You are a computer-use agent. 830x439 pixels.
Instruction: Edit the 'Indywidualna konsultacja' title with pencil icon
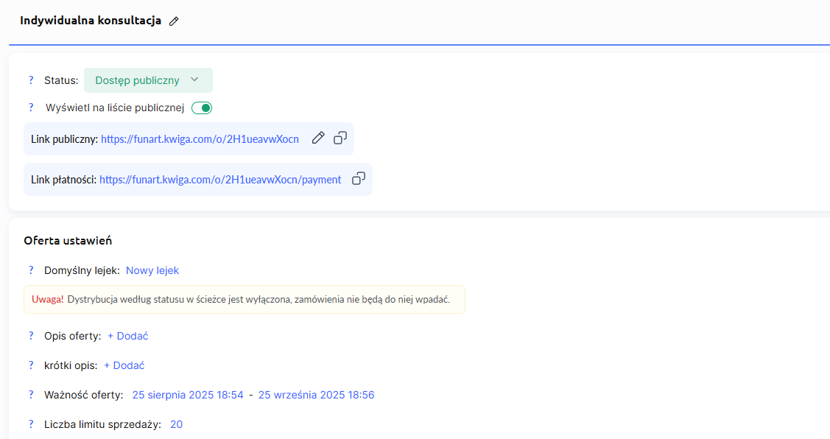pyautogui.click(x=174, y=21)
